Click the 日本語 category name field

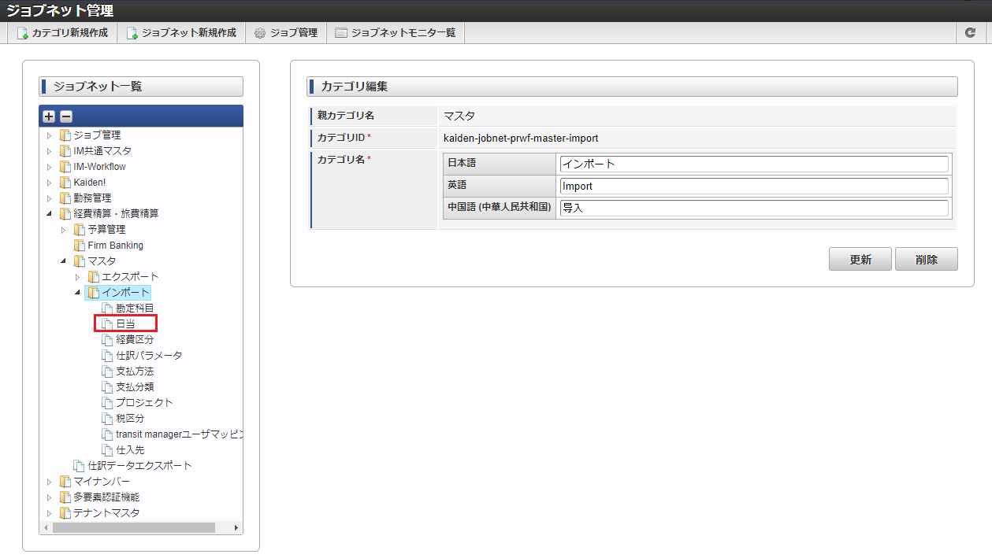[x=754, y=164]
